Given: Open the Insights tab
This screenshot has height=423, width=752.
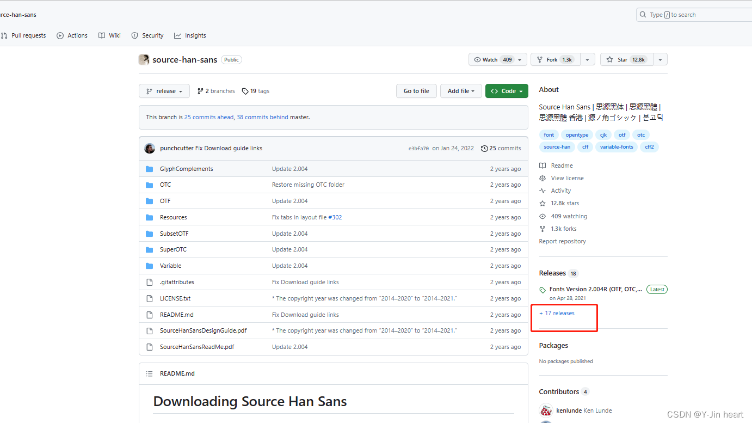Looking at the screenshot, I should (190, 35).
